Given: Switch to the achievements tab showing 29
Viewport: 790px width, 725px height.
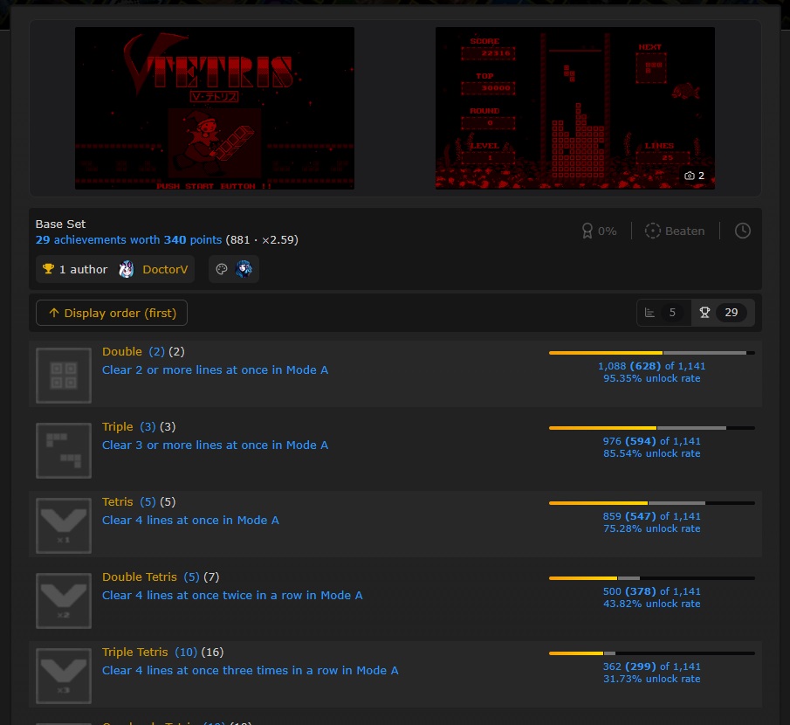Looking at the screenshot, I should point(722,313).
